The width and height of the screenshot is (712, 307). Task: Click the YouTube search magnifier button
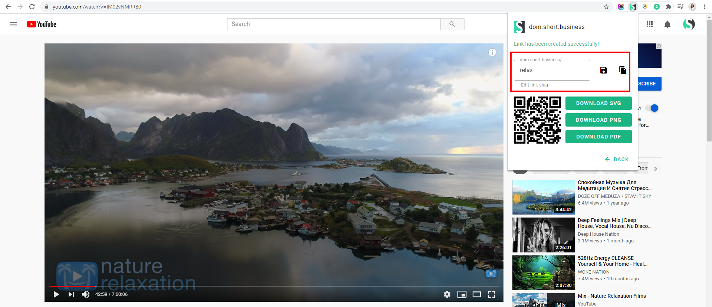point(452,24)
